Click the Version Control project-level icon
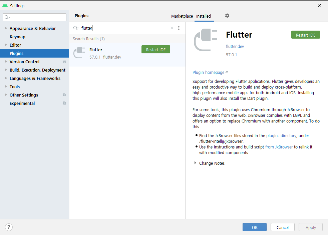 [x=64, y=62]
